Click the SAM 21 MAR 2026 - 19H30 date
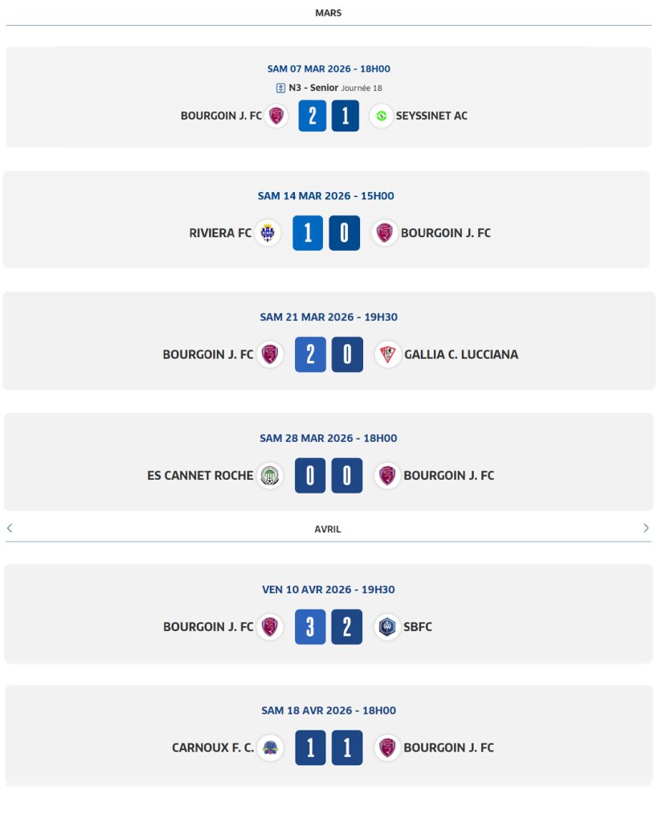 click(x=329, y=317)
